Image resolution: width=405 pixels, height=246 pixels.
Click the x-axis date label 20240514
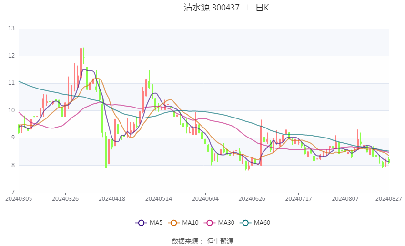tap(159, 199)
